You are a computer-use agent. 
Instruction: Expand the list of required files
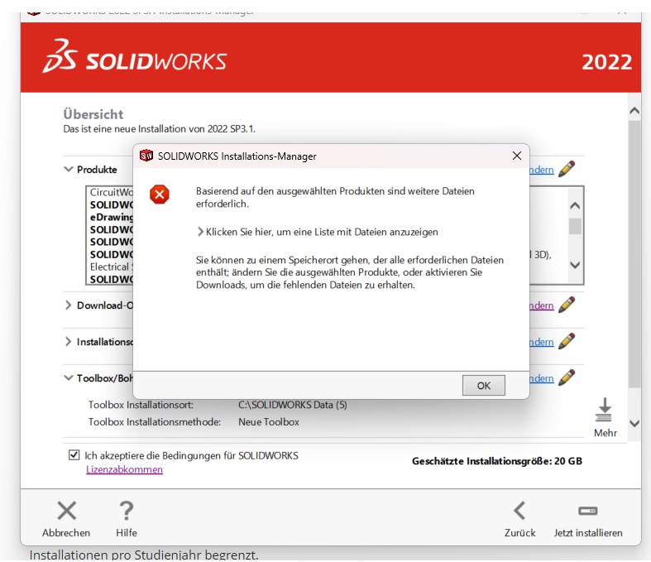tap(318, 232)
